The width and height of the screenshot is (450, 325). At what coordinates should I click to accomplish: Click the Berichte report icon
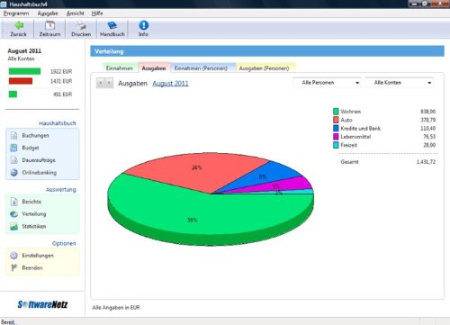14,202
